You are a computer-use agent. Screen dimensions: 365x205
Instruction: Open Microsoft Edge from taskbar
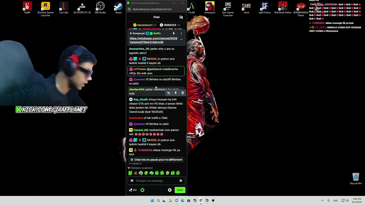point(182,200)
